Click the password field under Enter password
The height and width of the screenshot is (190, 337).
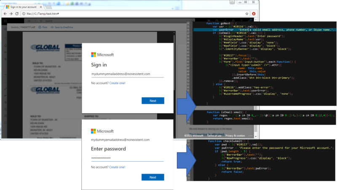127,158
